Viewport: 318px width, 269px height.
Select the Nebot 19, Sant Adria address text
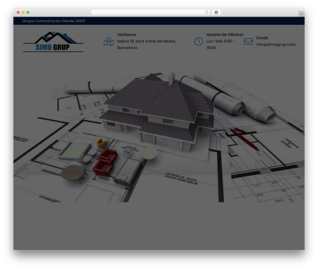click(x=146, y=45)
